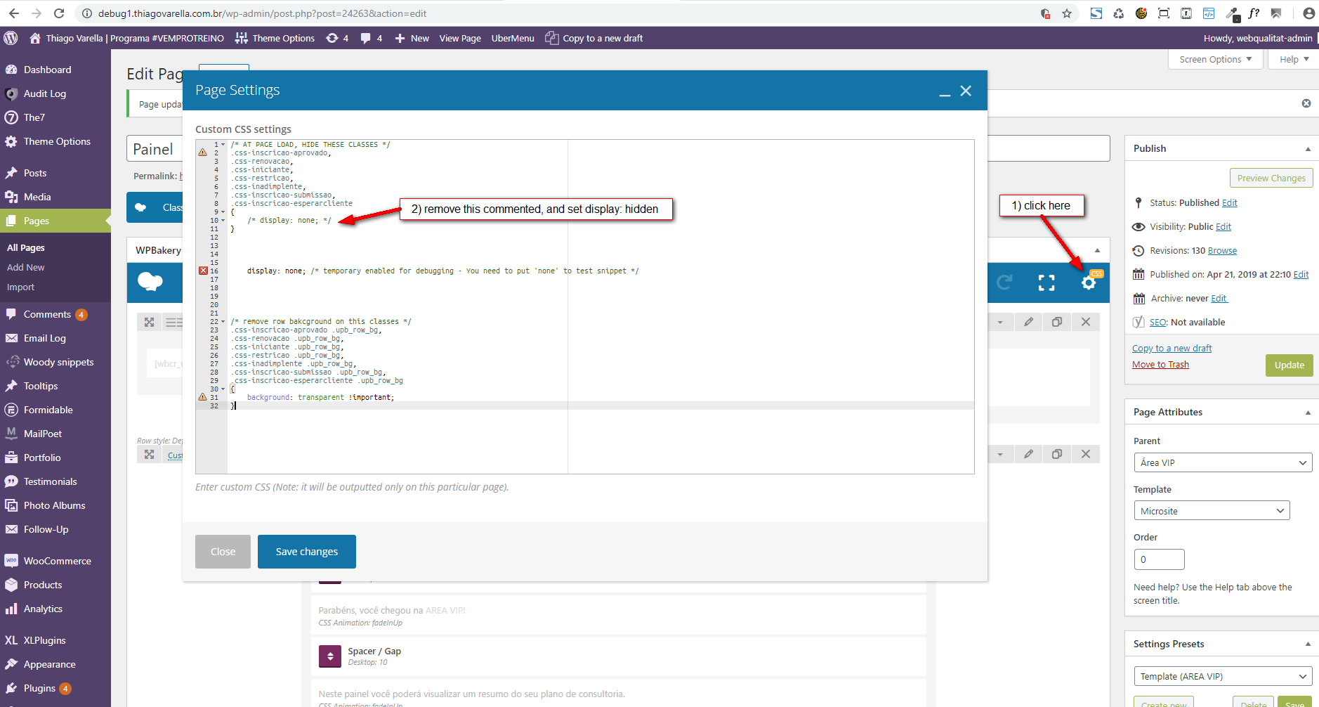This screenshot has height=707, width=1319.
Task: Click the warning marker on line 31
Action: tap(203, 397)
